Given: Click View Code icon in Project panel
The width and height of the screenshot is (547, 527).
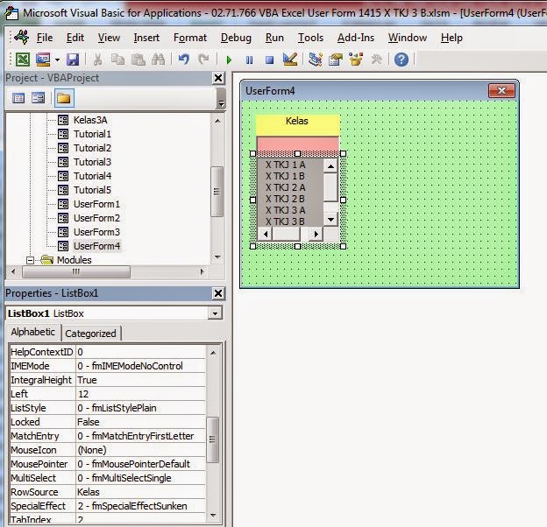Looking at the screenshot, I should click(x=18, y=98).
